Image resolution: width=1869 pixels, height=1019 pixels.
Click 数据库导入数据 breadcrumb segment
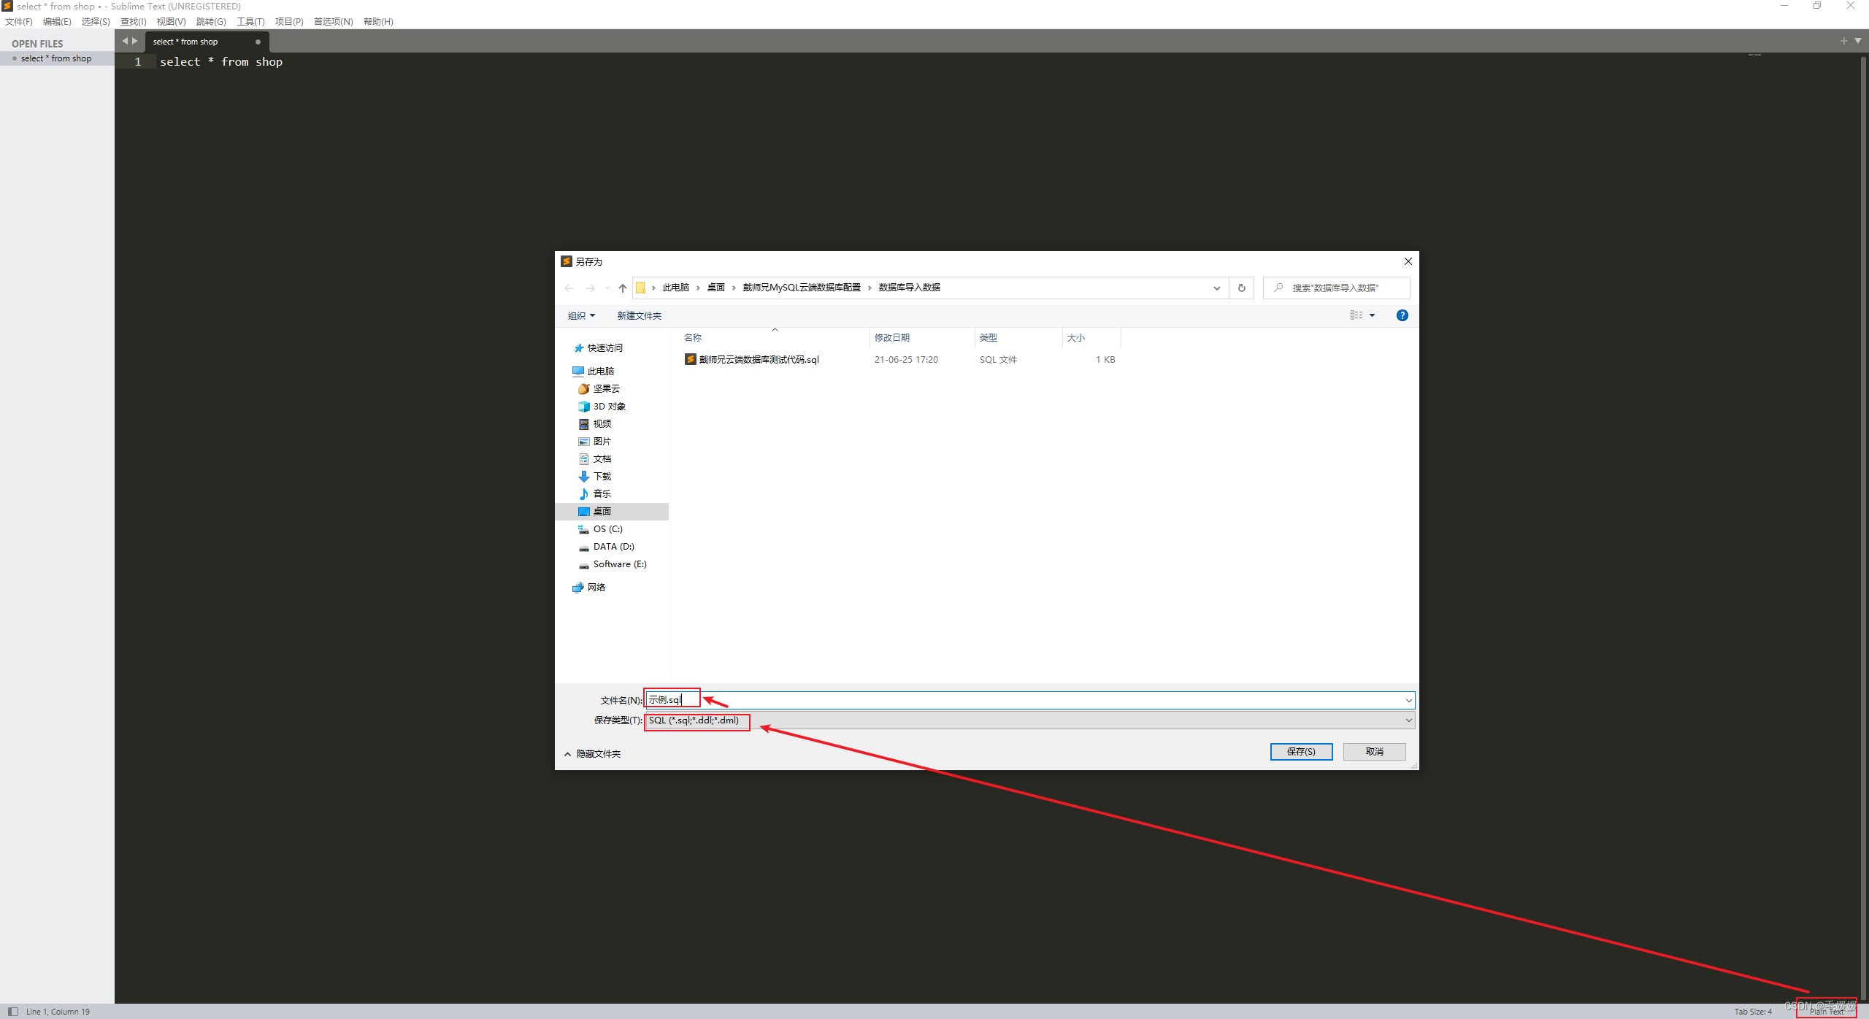coord(909,288)
